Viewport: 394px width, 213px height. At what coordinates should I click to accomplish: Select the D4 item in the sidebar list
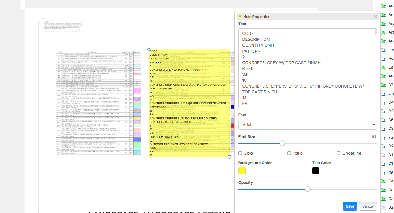coord(391,102)
